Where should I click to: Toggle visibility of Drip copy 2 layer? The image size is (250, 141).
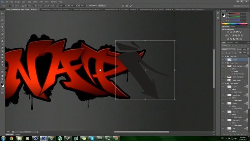223,120
